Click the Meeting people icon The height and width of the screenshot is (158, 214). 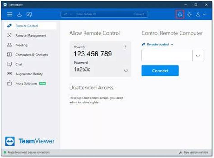tap(9, 45)
